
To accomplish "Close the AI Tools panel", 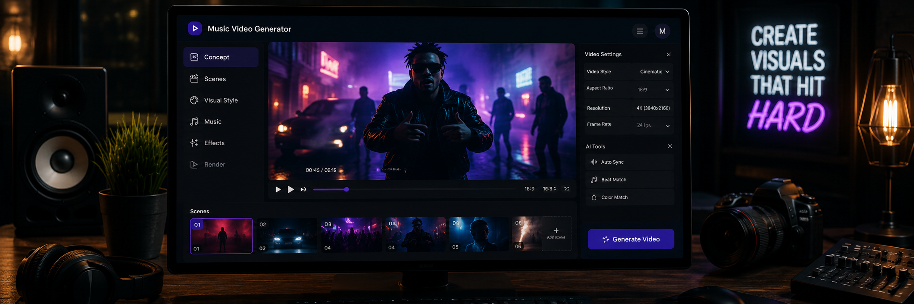I will point(670,147).
